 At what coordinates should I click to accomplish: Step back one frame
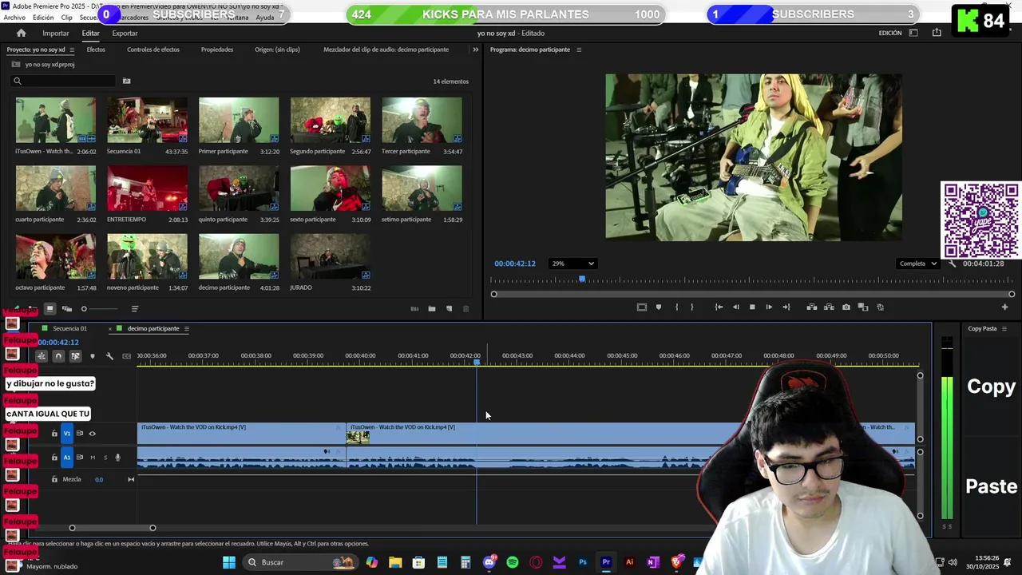pyautogui.click(x=735, y=307)
